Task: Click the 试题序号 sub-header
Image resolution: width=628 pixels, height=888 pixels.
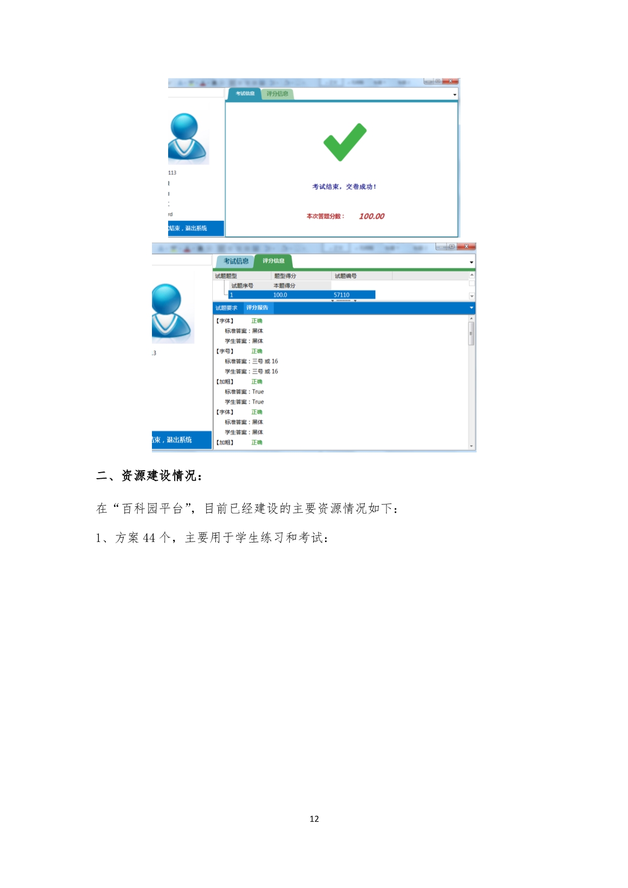Action: click(x=242, y=286)
